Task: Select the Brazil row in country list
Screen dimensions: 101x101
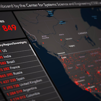Action: [19, 62]
